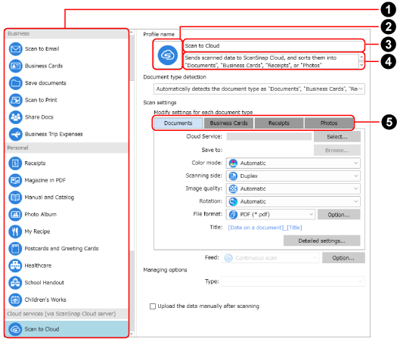Switch to the Business Cards tab
Viewport: 397px width, 351px height.
(228, 123)
